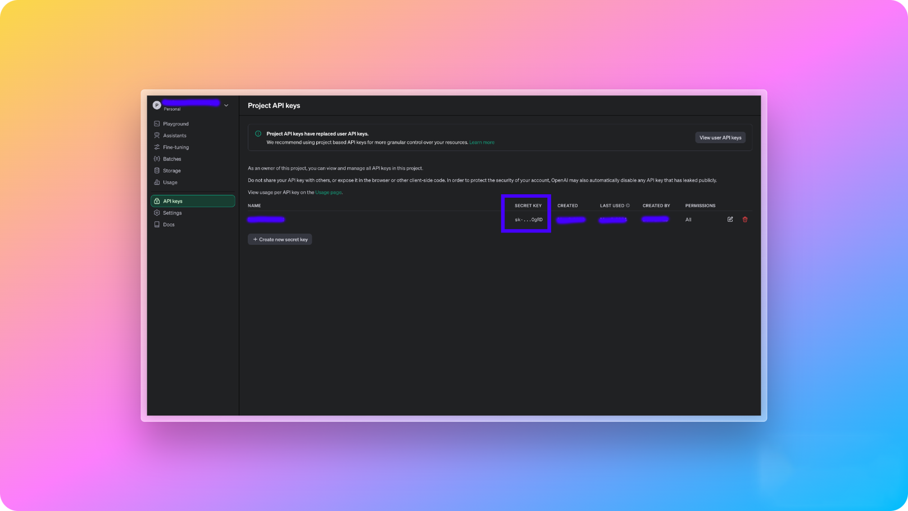This screenshot has width=908, height=511.
Task: Select API keys menu item
Action: pyautogui.click(x=193, y=201)
